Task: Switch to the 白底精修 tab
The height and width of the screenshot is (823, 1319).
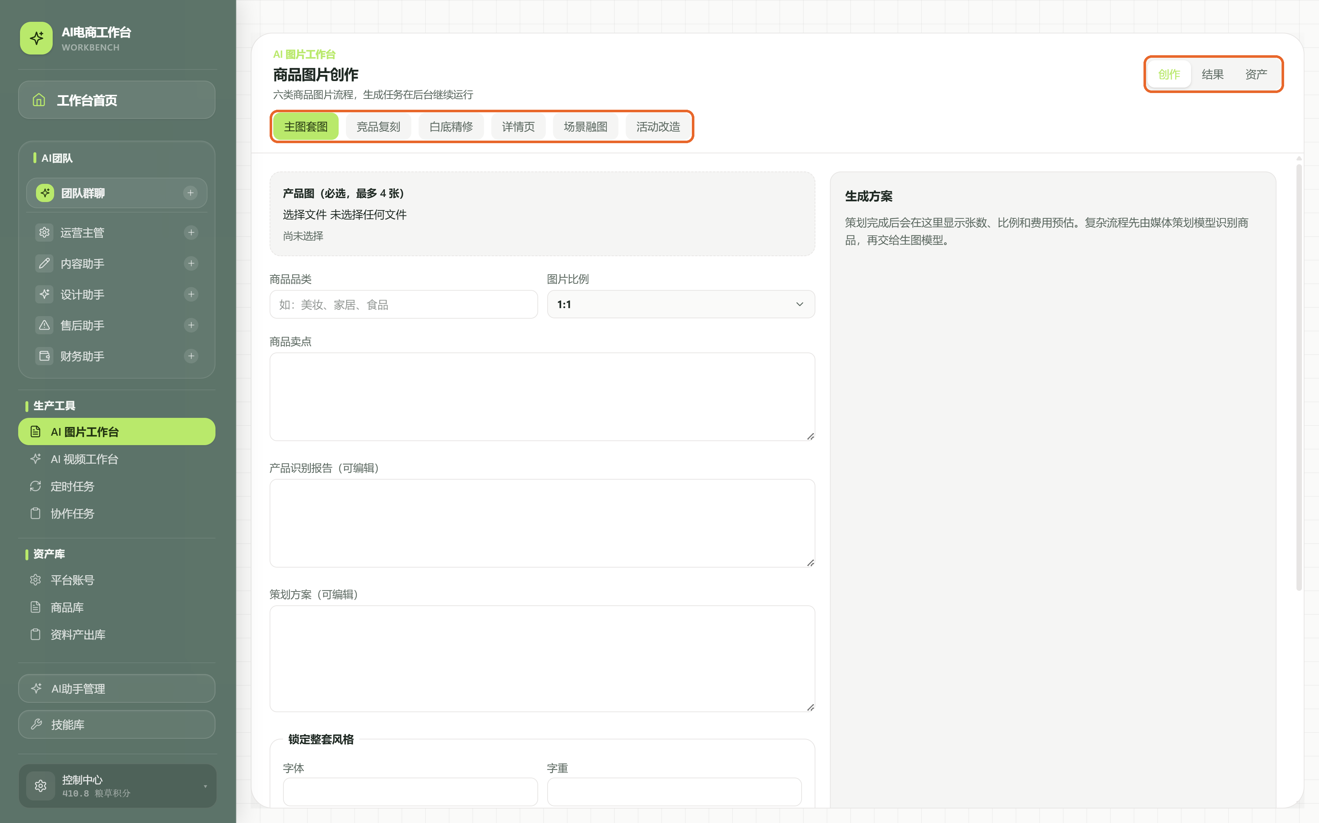Action: coord(451,127)
